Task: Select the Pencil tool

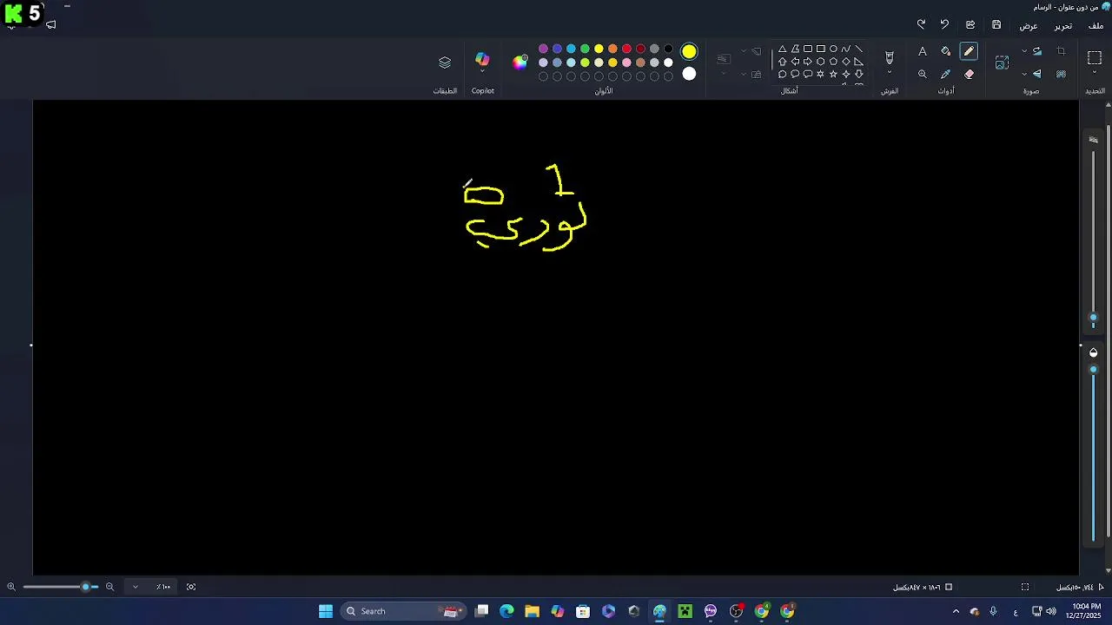Action: (x=969, y=51)
